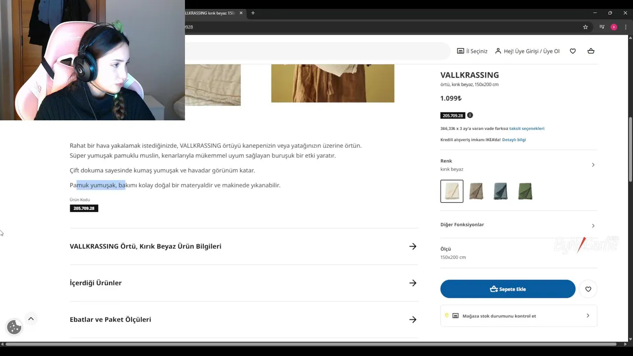Click the VALLKRASSING product title
Screen dimensions: 633x356
[x=469, y=75]
